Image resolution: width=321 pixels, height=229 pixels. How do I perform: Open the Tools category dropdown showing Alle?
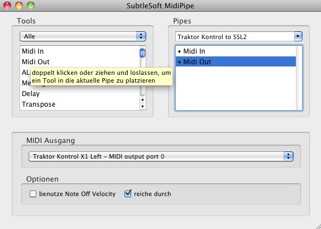pos(83,36)
